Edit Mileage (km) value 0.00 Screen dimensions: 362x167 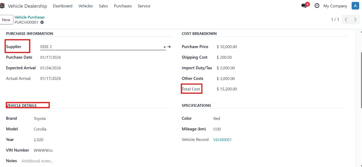coord(217,129)
